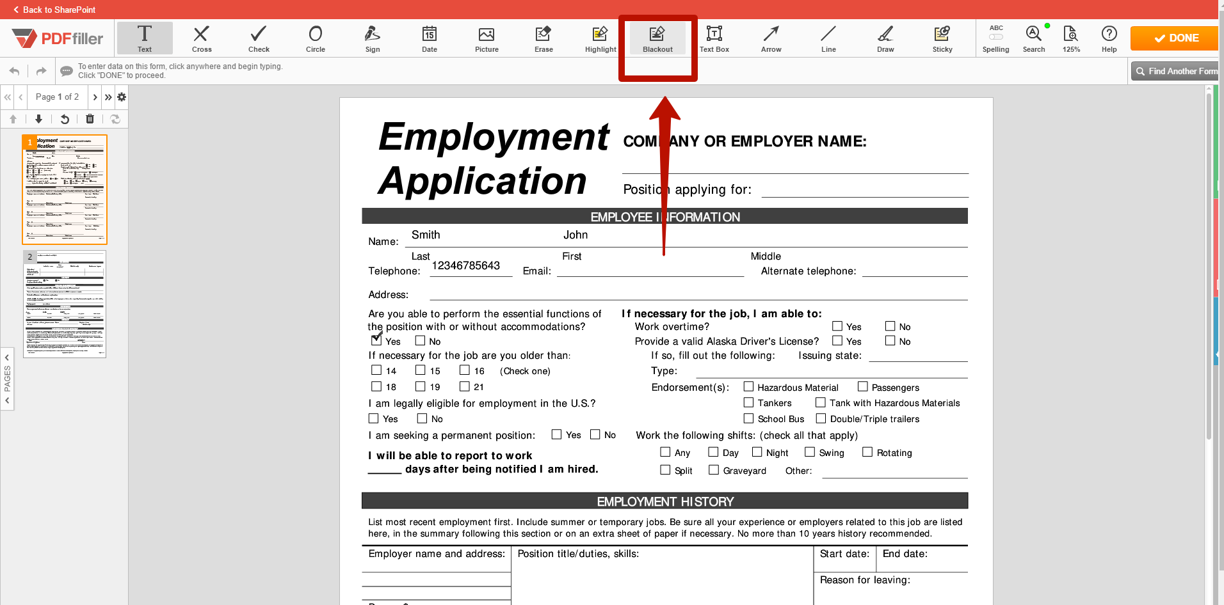Check the age 16 box
1224x605 pixels.
pos(465,370)
